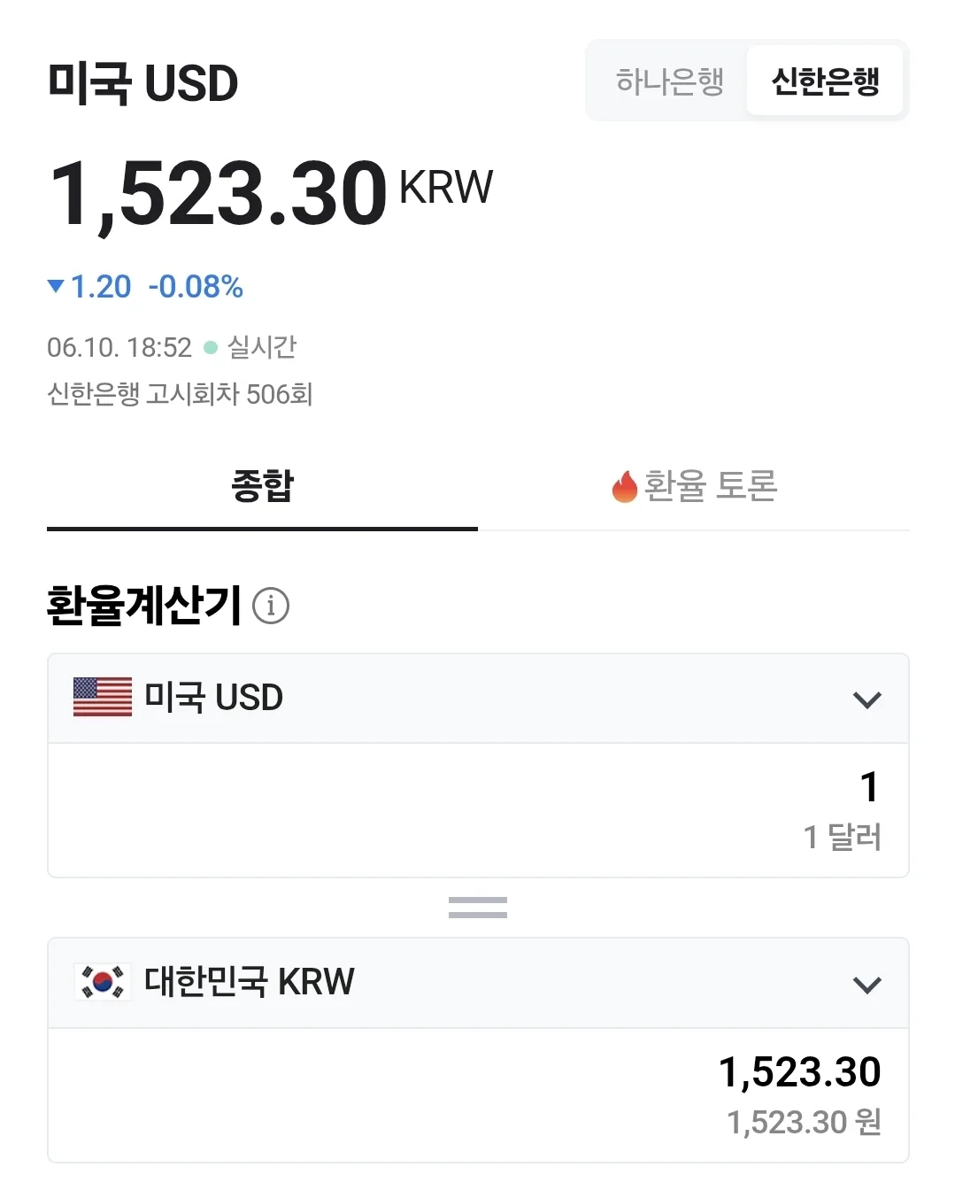
Task: Click the swap equals icon between currencies
Action: click(478, 908)
